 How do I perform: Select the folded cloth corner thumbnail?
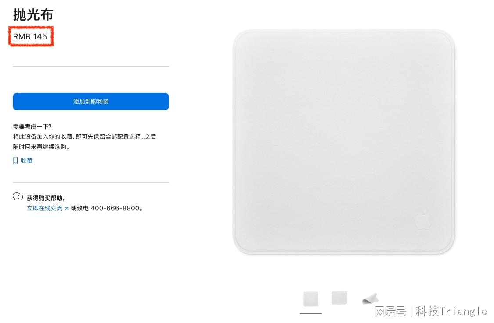(x=370, y=298)
